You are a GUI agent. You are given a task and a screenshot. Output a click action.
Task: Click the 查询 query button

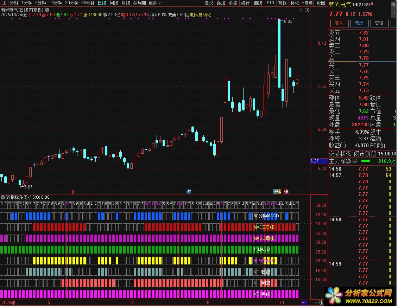pos(379,23)
